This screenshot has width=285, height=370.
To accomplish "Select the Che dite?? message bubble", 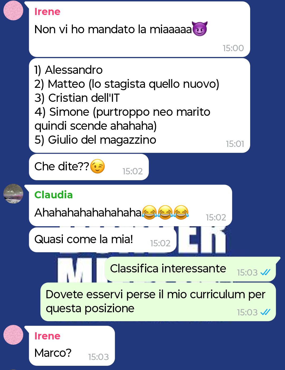I will (x=89, y=167).
